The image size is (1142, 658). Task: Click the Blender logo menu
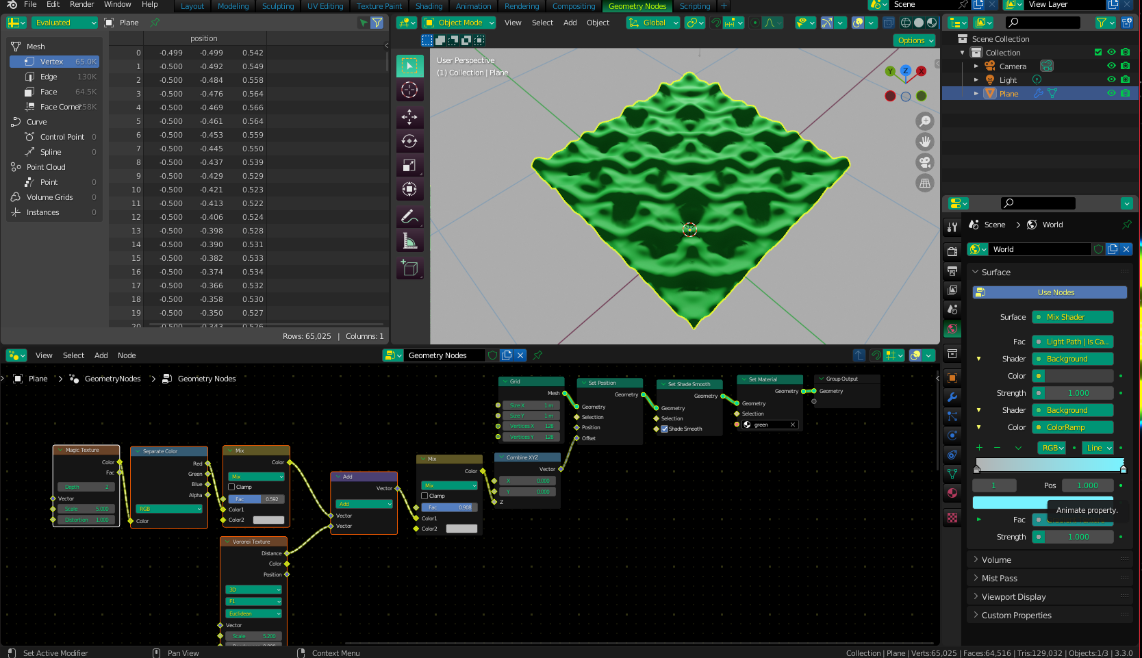tap(12, 5)
